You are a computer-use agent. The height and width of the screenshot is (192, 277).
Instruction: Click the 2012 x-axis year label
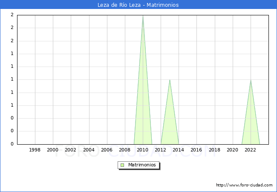(x=161, y=150)
